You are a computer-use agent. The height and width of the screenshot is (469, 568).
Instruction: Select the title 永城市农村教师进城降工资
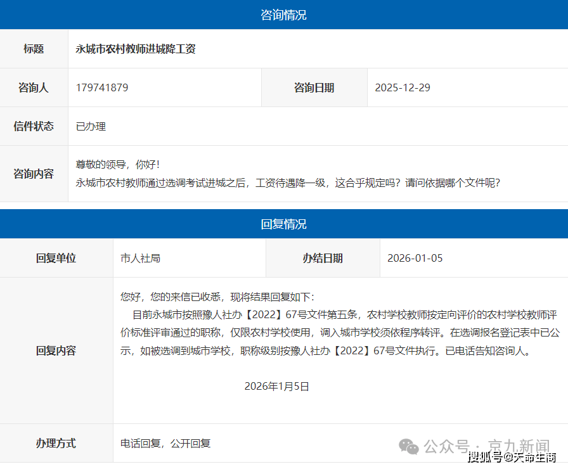[136, 49]
